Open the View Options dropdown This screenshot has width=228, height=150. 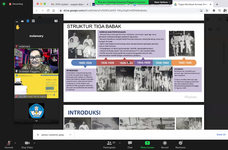coord(162,2)
